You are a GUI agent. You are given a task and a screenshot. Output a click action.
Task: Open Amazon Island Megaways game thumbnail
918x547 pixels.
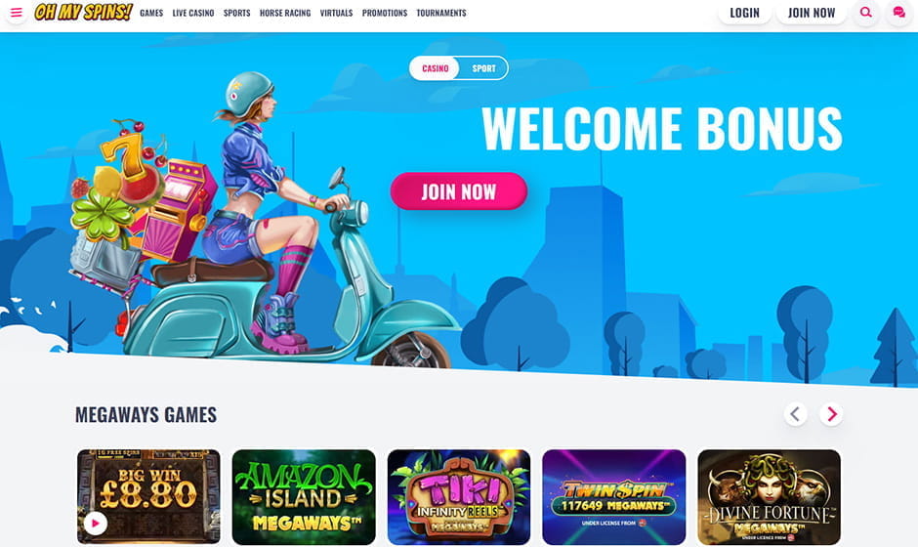[304, 497]
